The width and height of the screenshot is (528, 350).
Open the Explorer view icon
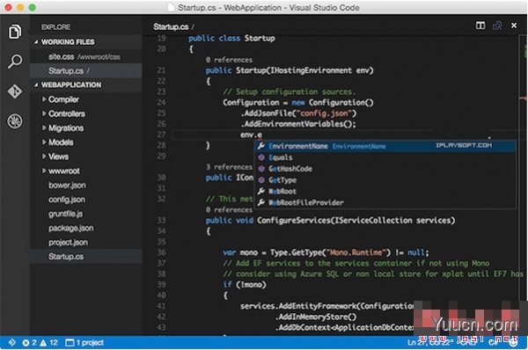15,32
